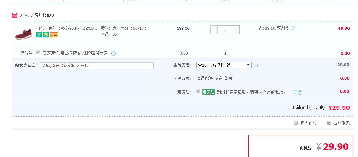The image size is (358, 157).
Task: Decrease quantity with the minus button
Action: [214, 30]
